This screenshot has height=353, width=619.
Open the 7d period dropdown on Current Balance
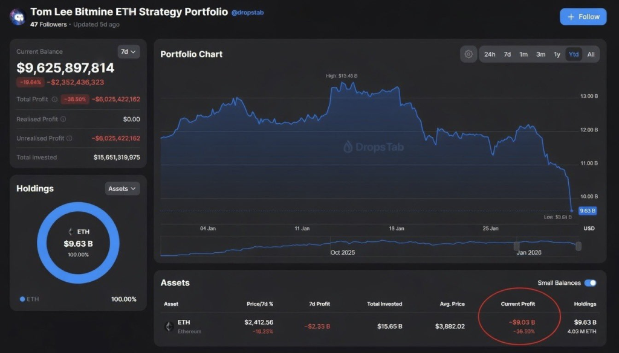pyautogui.click(x=128, y=52)
